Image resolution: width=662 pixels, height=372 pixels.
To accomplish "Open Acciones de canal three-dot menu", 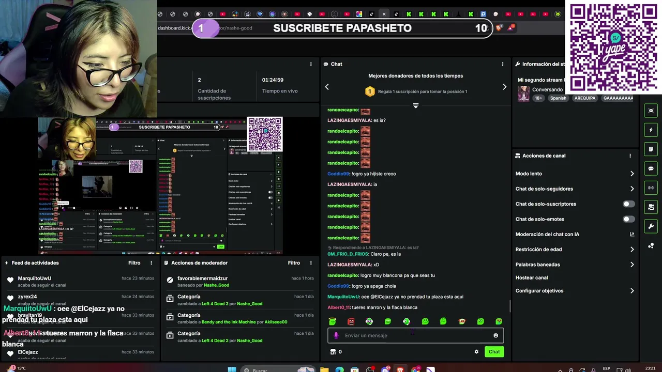I will (630, 156).
